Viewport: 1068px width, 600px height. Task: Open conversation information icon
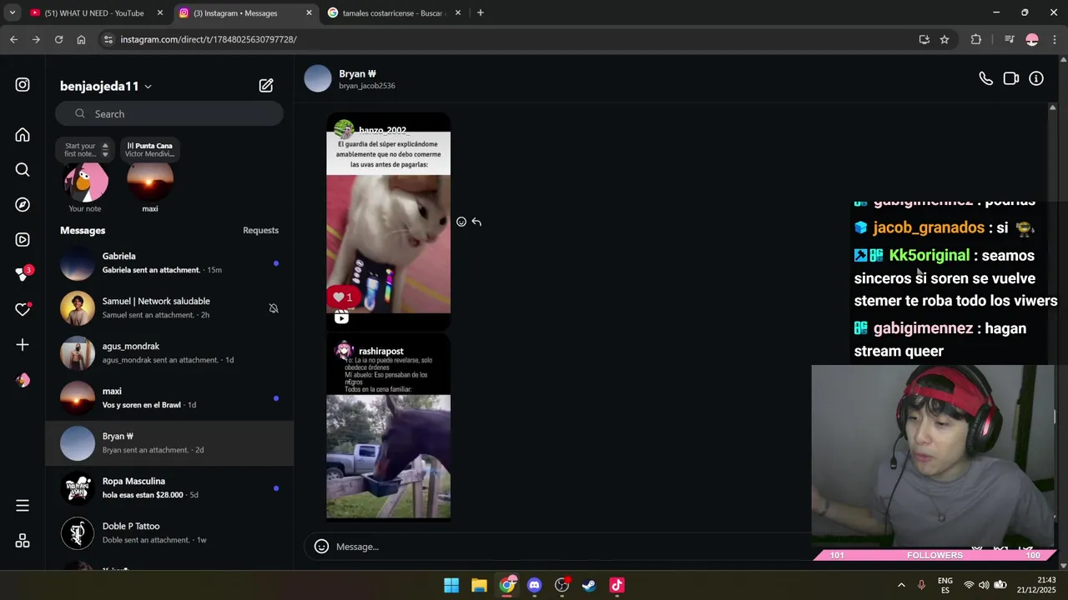[x=1036, y=78]
